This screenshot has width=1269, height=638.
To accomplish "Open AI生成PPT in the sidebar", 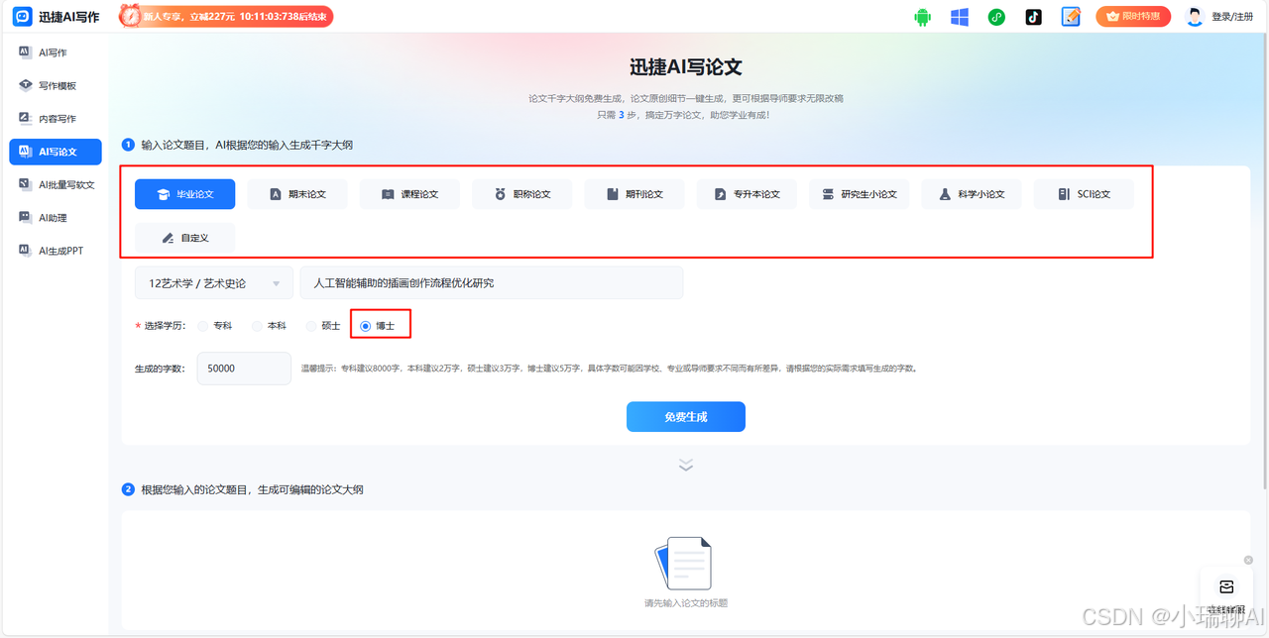I will tap(56, 251).
